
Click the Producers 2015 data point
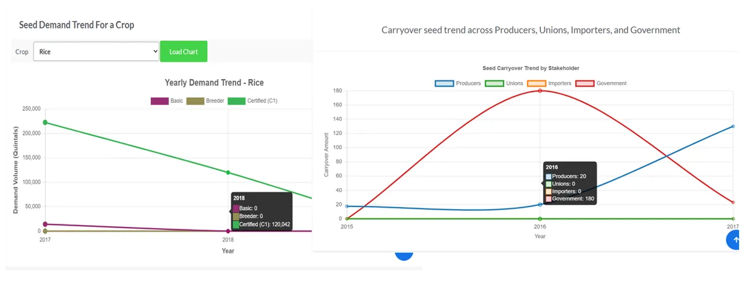347,206
